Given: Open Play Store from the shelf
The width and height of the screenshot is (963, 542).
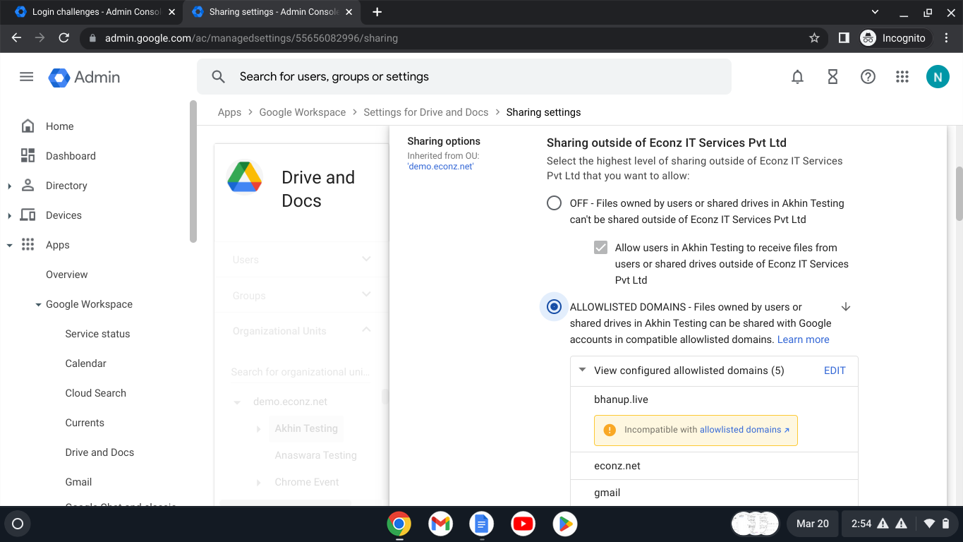Looking at the screenshot, I should 565,524.
